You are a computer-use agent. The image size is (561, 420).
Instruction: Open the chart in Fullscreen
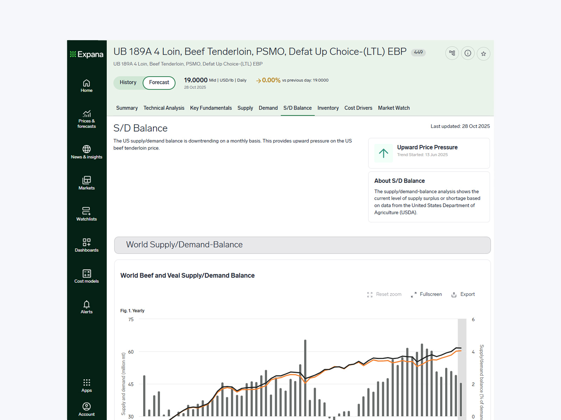click(426, 295)
